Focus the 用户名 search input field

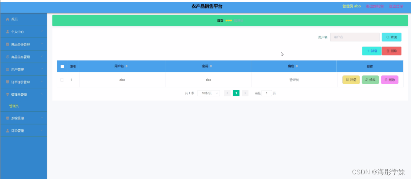pyautogui.click(x=355, y=37)
